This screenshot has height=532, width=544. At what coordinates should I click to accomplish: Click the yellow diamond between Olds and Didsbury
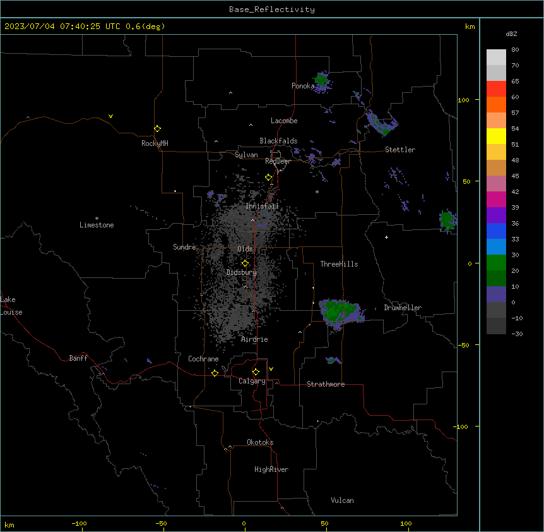pyautogui.click(x=245, y=263)
